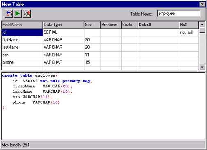The image size is (207, 150).
Task: Click the Default column header
Action: pyautogui.click(x=159, y=25)
